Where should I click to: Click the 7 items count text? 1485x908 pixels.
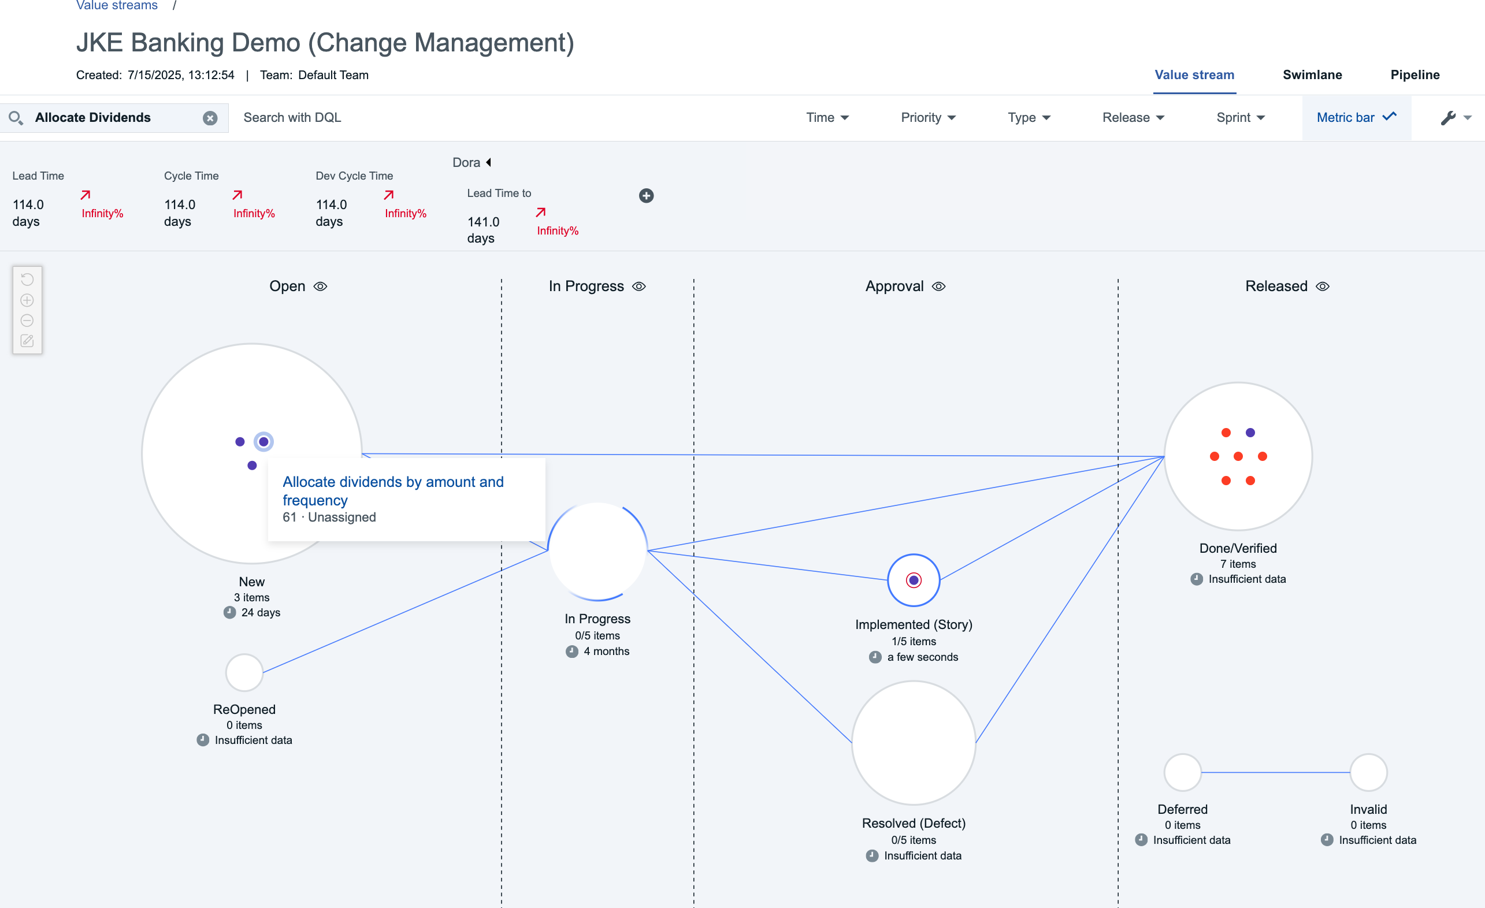tap(1238, 564)
